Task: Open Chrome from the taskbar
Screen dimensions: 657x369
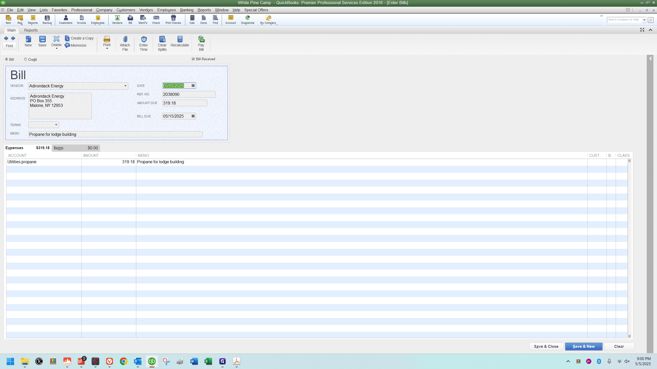Action: click(x=123, y=361)
